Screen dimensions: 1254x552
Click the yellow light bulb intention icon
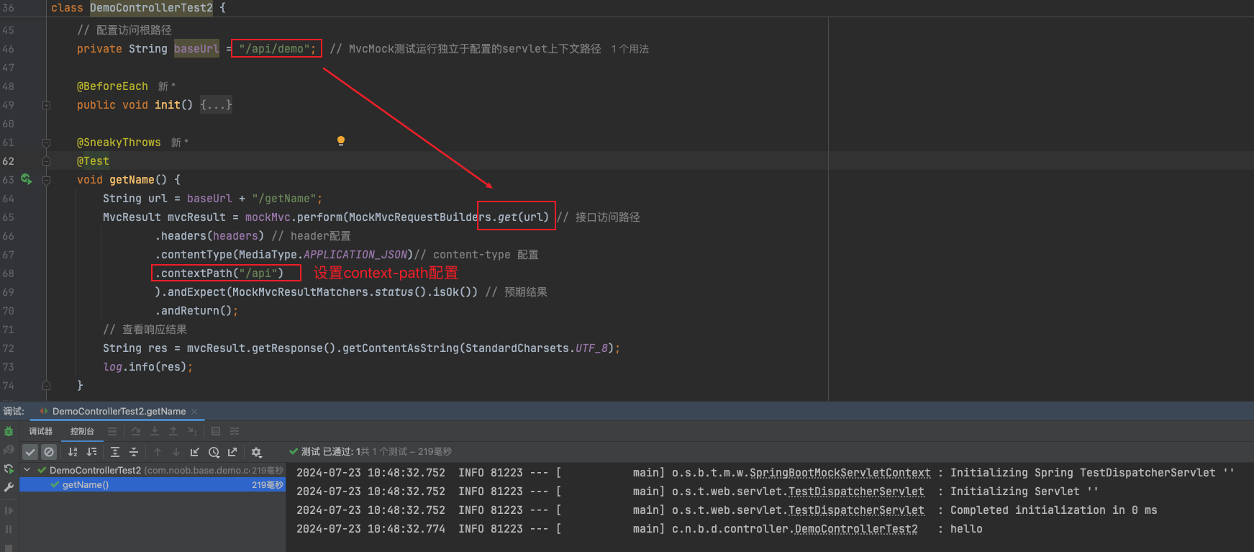pos(341,141)
